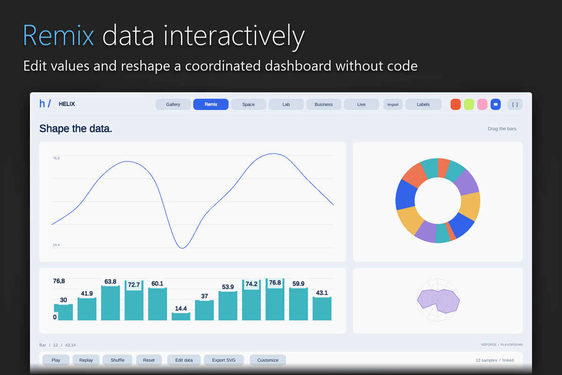Viewport: 562px width, 375px height.
Task: Export the chart as SVG
Action: (224, 360)
